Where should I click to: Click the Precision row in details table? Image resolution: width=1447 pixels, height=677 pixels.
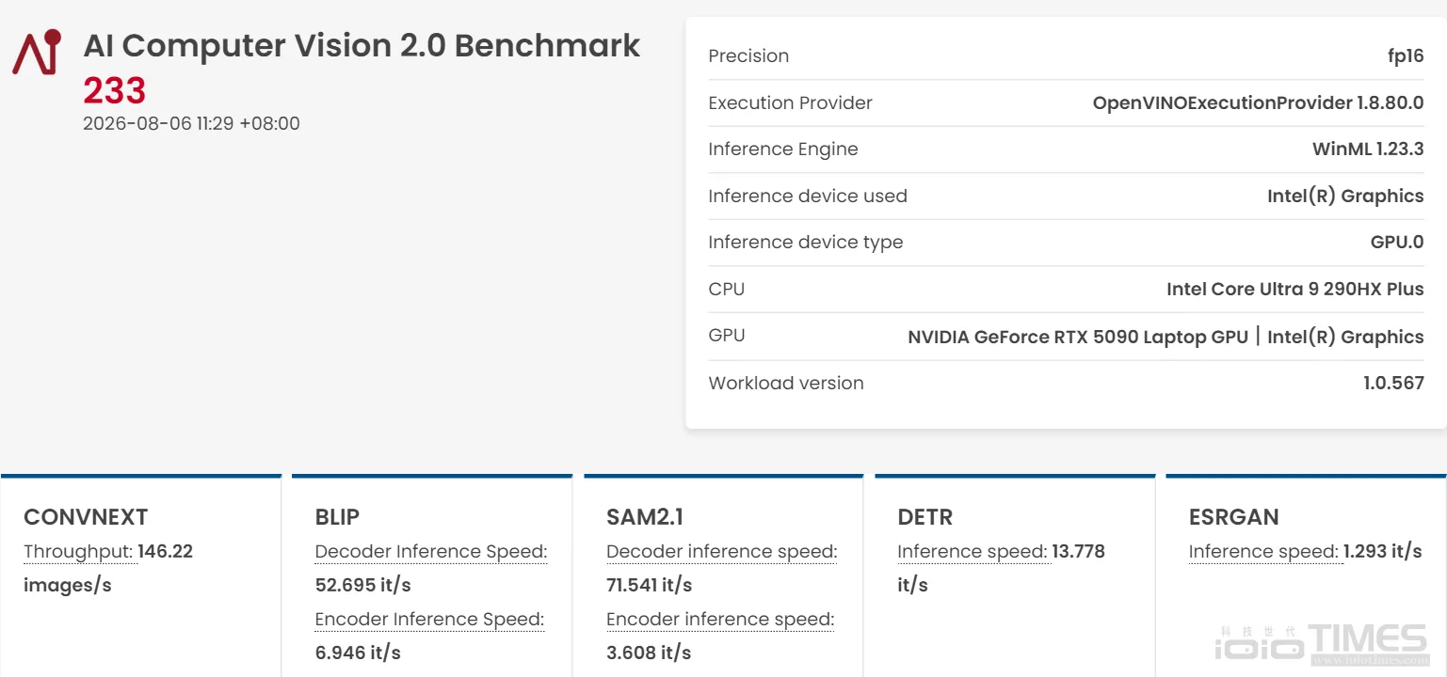click(1066, 56)
